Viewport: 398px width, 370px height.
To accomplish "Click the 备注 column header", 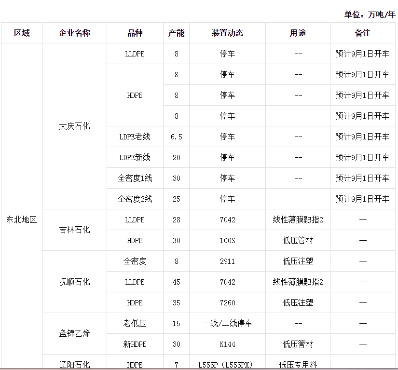I will tap(363, 33).
